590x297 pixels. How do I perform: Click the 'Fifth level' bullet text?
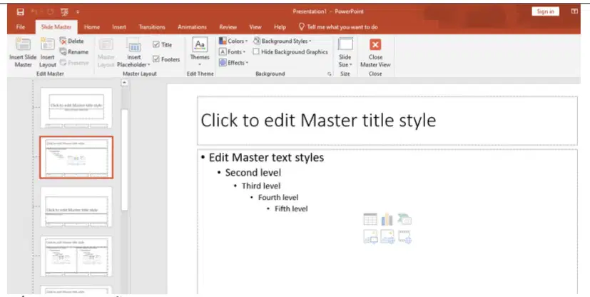click(x=291, y=209)
